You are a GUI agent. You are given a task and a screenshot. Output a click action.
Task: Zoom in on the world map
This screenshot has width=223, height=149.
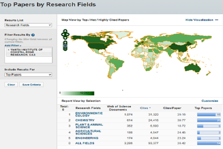tap(65, 42)
